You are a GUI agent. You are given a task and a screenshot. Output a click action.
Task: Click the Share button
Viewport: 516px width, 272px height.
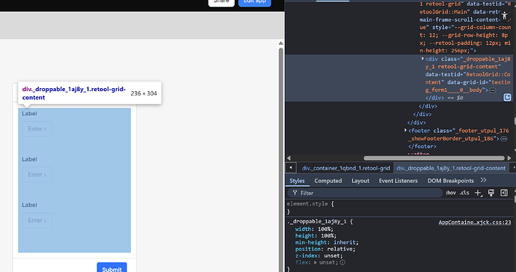[221, 2]
